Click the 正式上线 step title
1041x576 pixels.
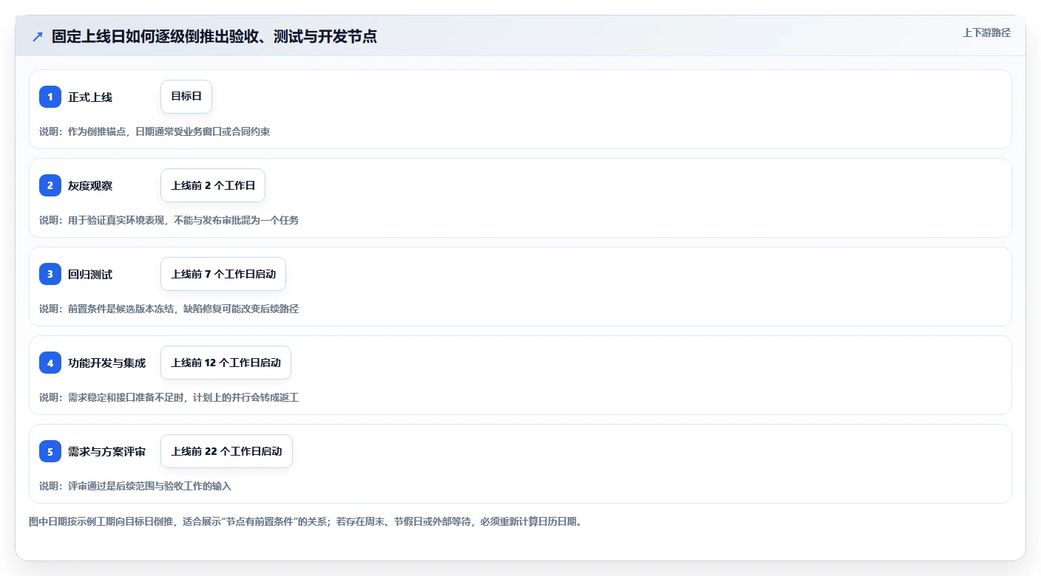tap(90, 97)
